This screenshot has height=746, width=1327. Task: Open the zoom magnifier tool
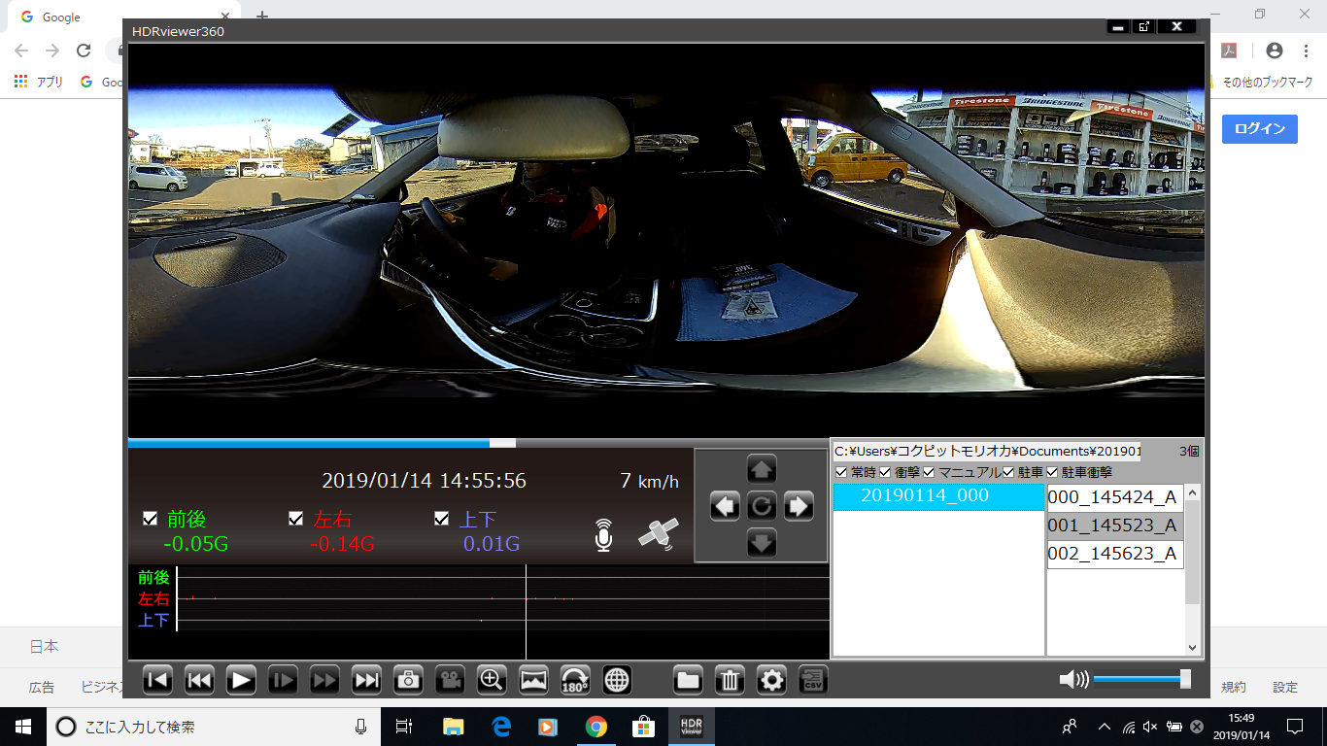coord(493,680)
